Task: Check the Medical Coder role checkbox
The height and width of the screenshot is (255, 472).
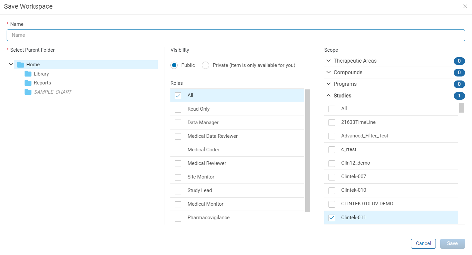Action: [x=178, y=150]
